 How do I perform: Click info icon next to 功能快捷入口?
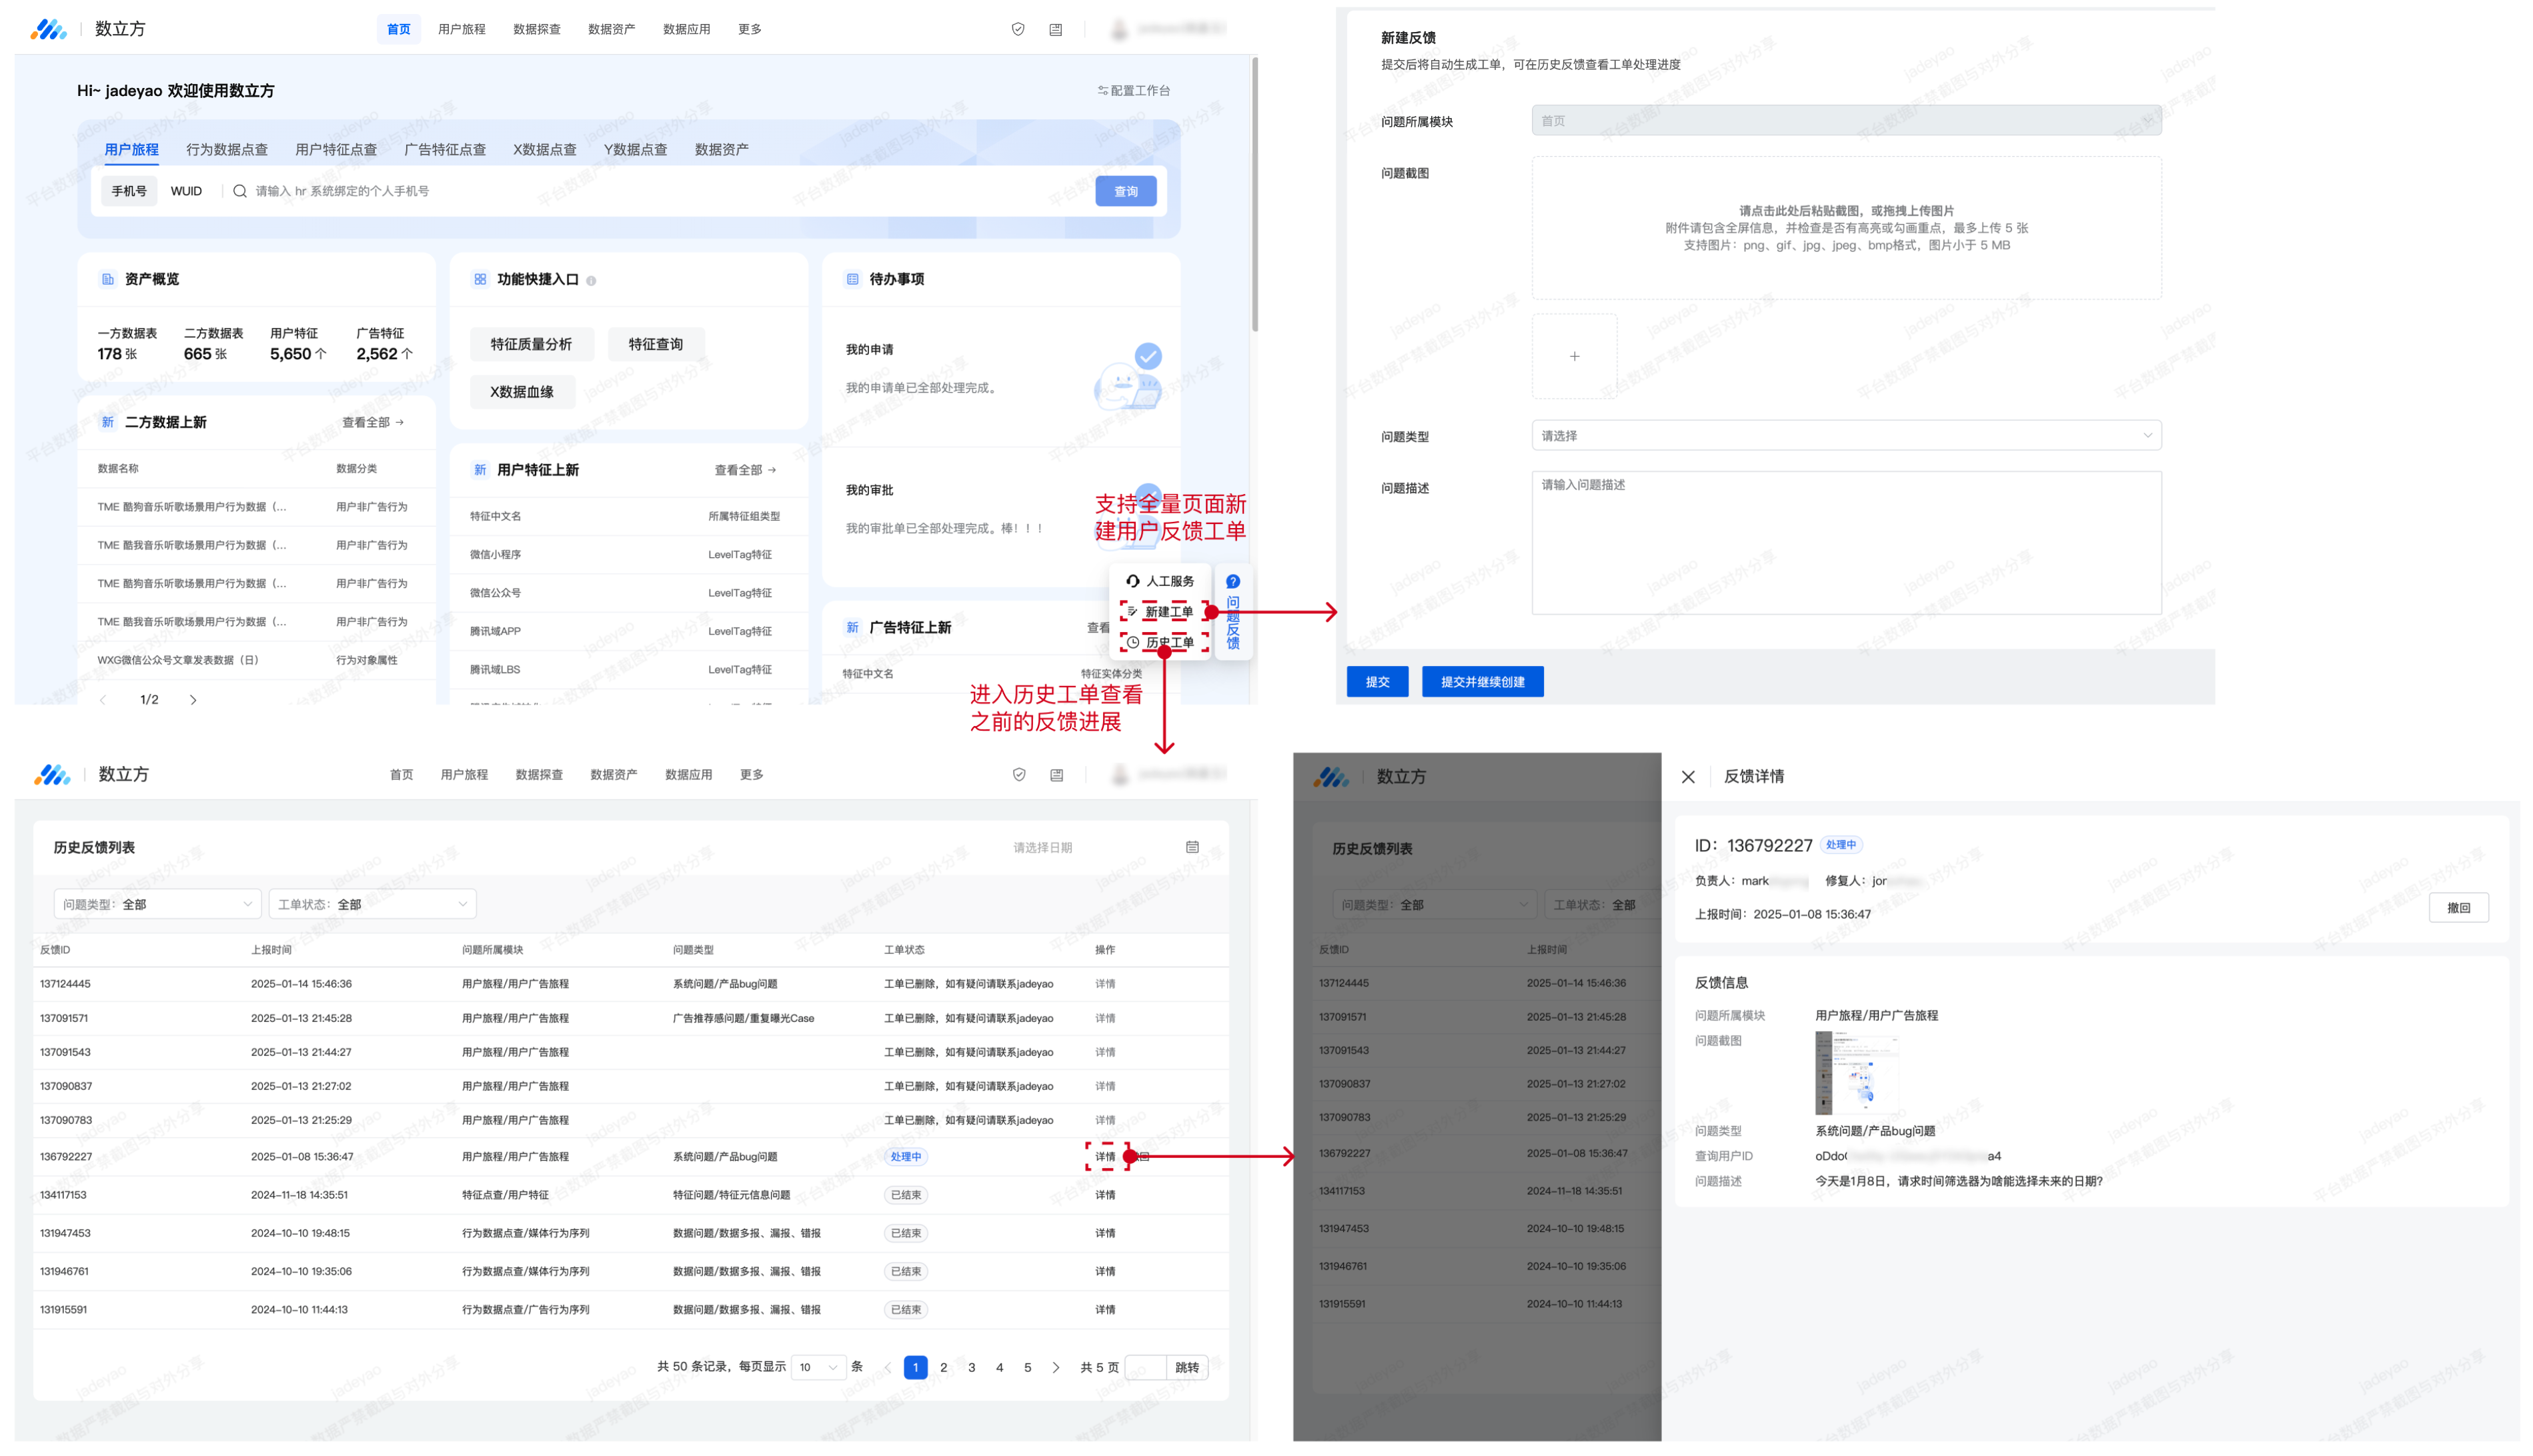pyautogui.click(x=591, y=281)
